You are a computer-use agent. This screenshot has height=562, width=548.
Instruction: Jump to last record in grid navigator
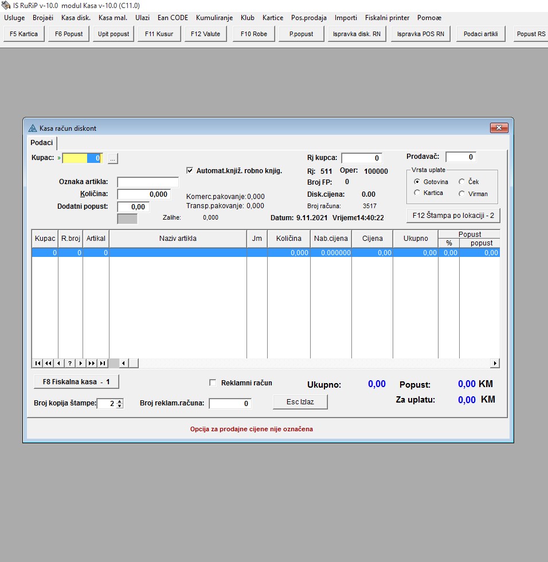[103, 363]
